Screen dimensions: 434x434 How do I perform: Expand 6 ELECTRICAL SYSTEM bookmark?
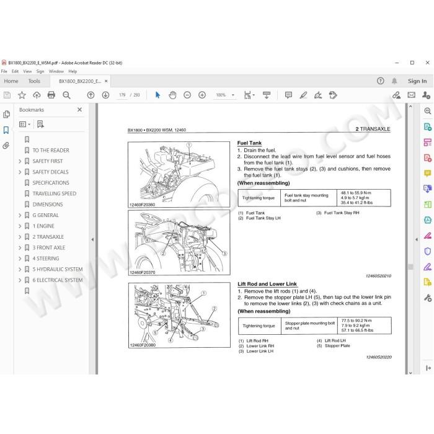[20, 280]
